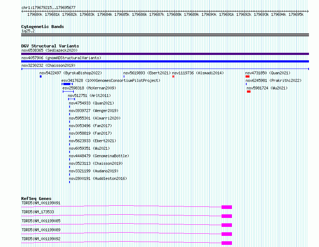Click nsv3053496 (Fan2017) label
Image resolution: width=319 pixels, height=247 pixels.
pyautogui.click(x=90, y=126)
